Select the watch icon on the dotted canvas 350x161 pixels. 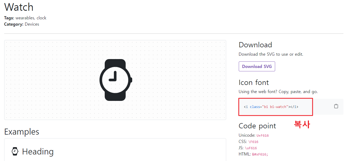pos(115,80)
